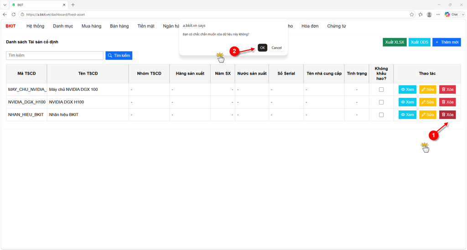The image size is (467, 250).
Task: Delete MAY_CHU_NVIDIA asset with Xóa
Action: point(447,90)
